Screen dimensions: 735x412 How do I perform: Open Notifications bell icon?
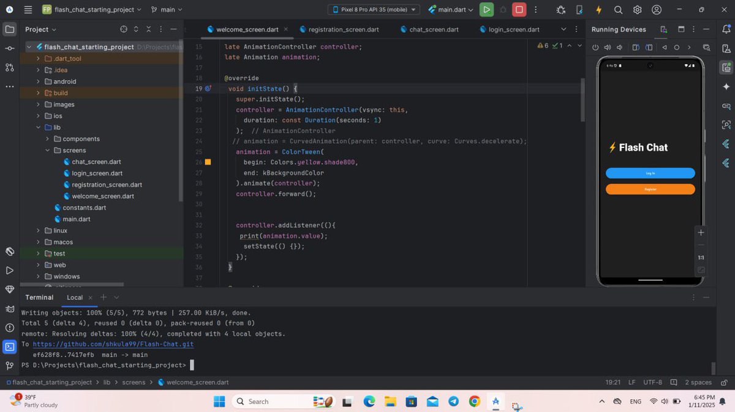point(726,29)
